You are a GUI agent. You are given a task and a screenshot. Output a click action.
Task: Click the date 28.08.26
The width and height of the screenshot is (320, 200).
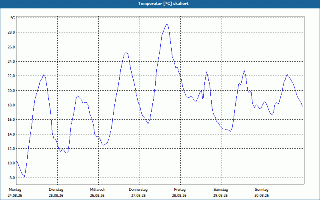(179, 196)
